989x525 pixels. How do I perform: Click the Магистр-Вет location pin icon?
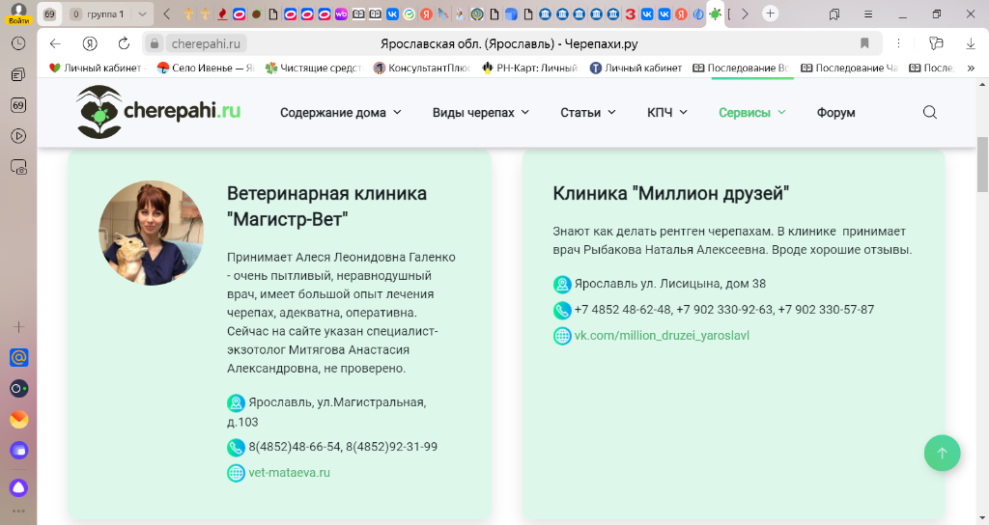[x=236, y=402]
